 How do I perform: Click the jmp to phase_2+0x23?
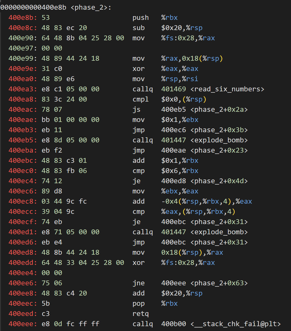tap(204, 150)
